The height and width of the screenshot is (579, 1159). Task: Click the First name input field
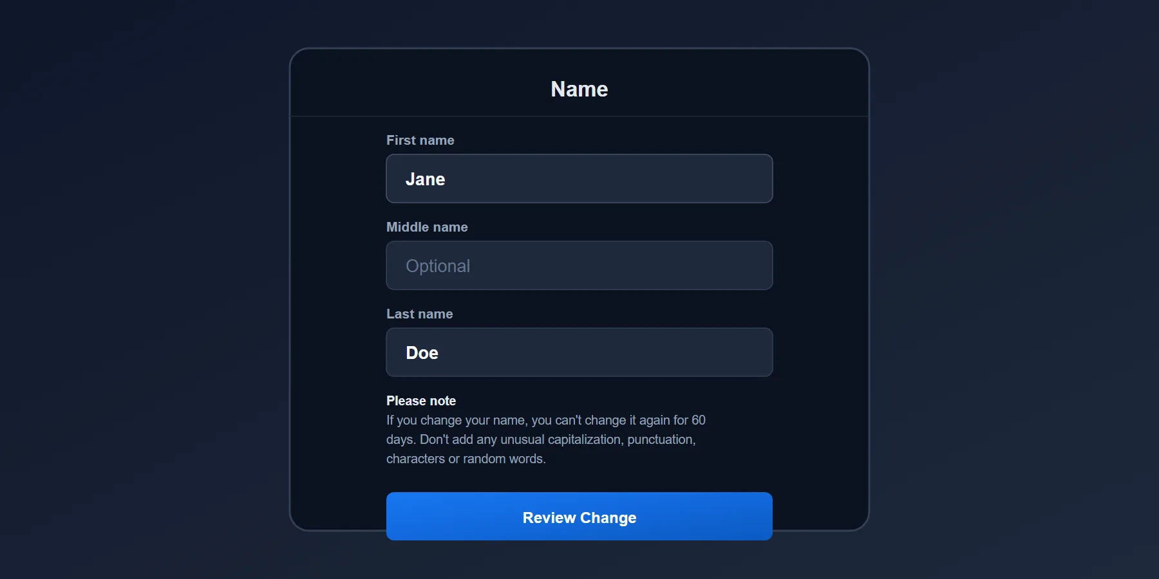(x=578, y=179)
